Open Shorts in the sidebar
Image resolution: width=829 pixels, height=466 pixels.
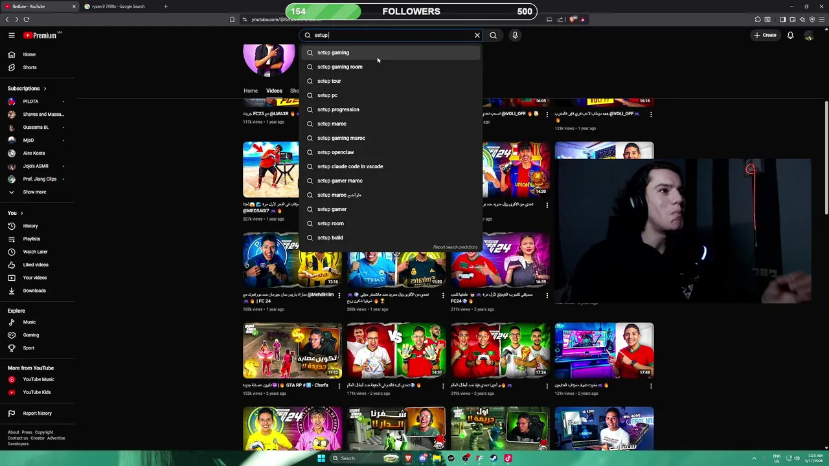coord(38,67)
